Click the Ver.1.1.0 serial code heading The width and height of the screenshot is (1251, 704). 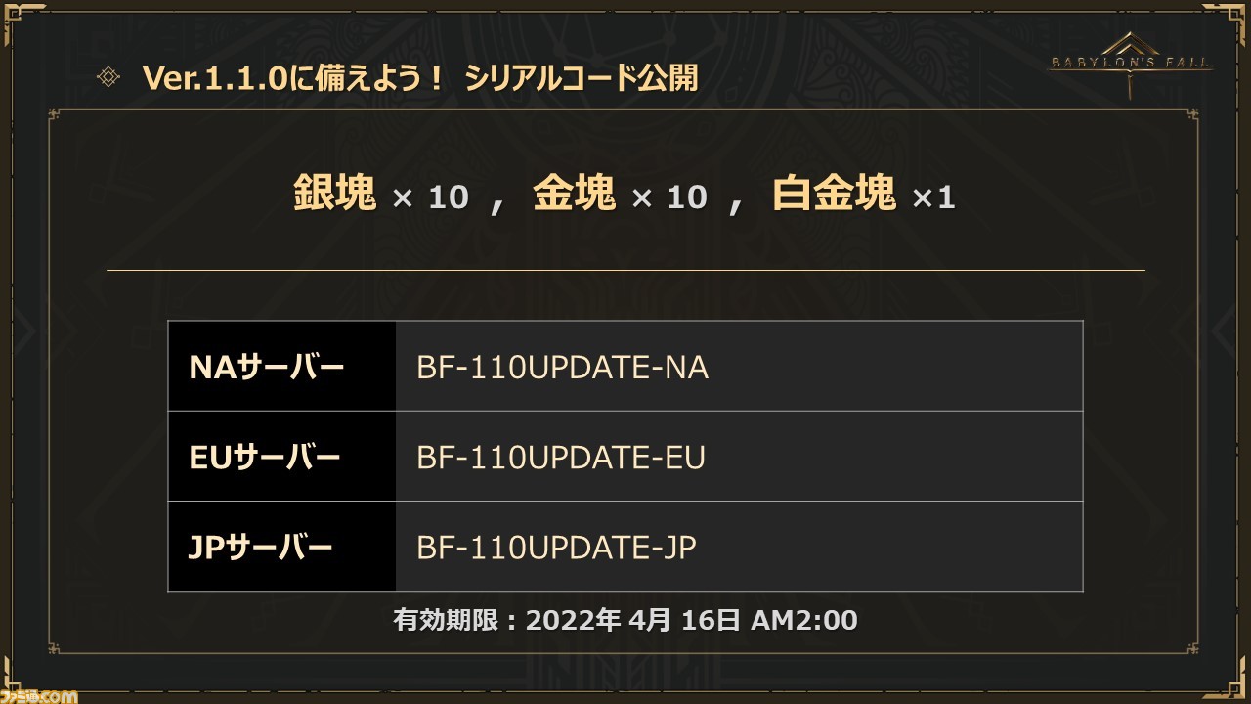tap(420, 78)
